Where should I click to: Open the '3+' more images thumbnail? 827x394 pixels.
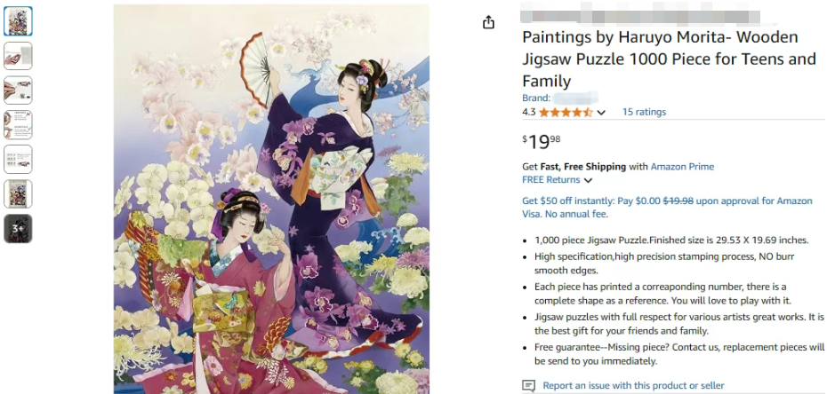coord(18,229)
